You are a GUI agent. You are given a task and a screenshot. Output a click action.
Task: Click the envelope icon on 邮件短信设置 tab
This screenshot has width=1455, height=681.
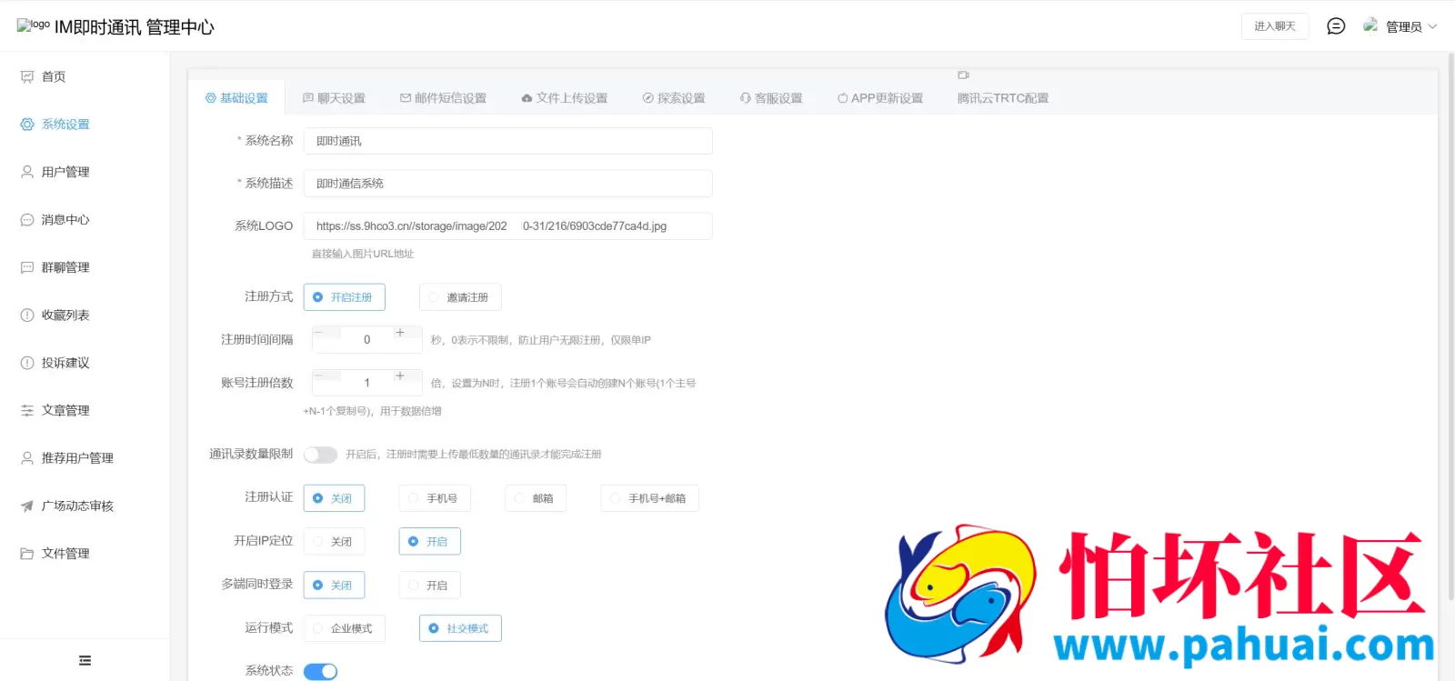(406, 98)
